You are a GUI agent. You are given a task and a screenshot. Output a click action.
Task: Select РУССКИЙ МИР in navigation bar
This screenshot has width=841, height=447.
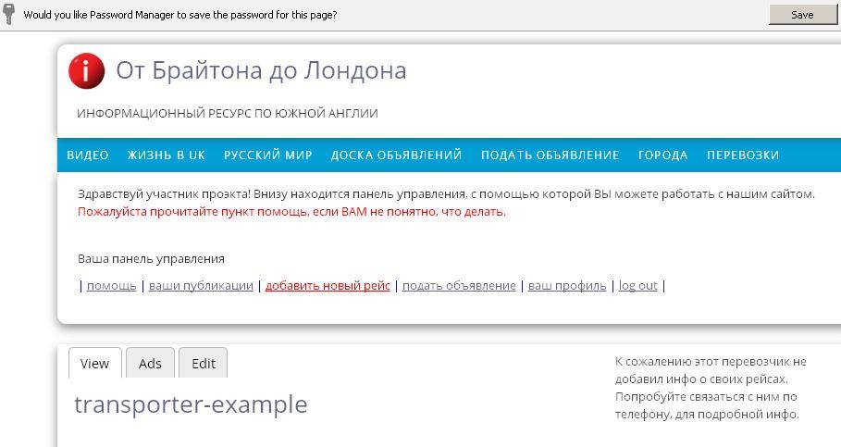(x=268, y=155)
